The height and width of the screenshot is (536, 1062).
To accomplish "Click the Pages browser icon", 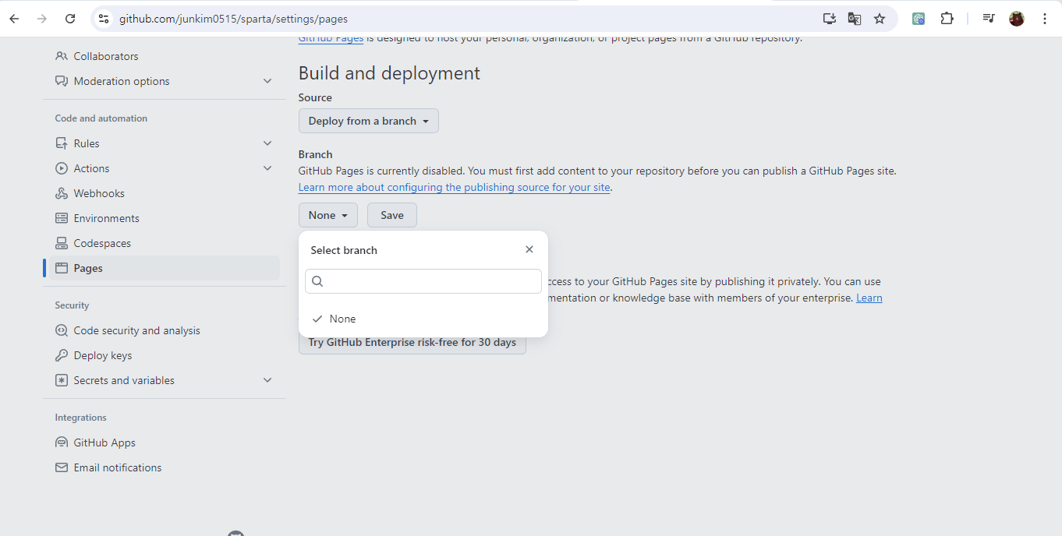I will point(62,268).
